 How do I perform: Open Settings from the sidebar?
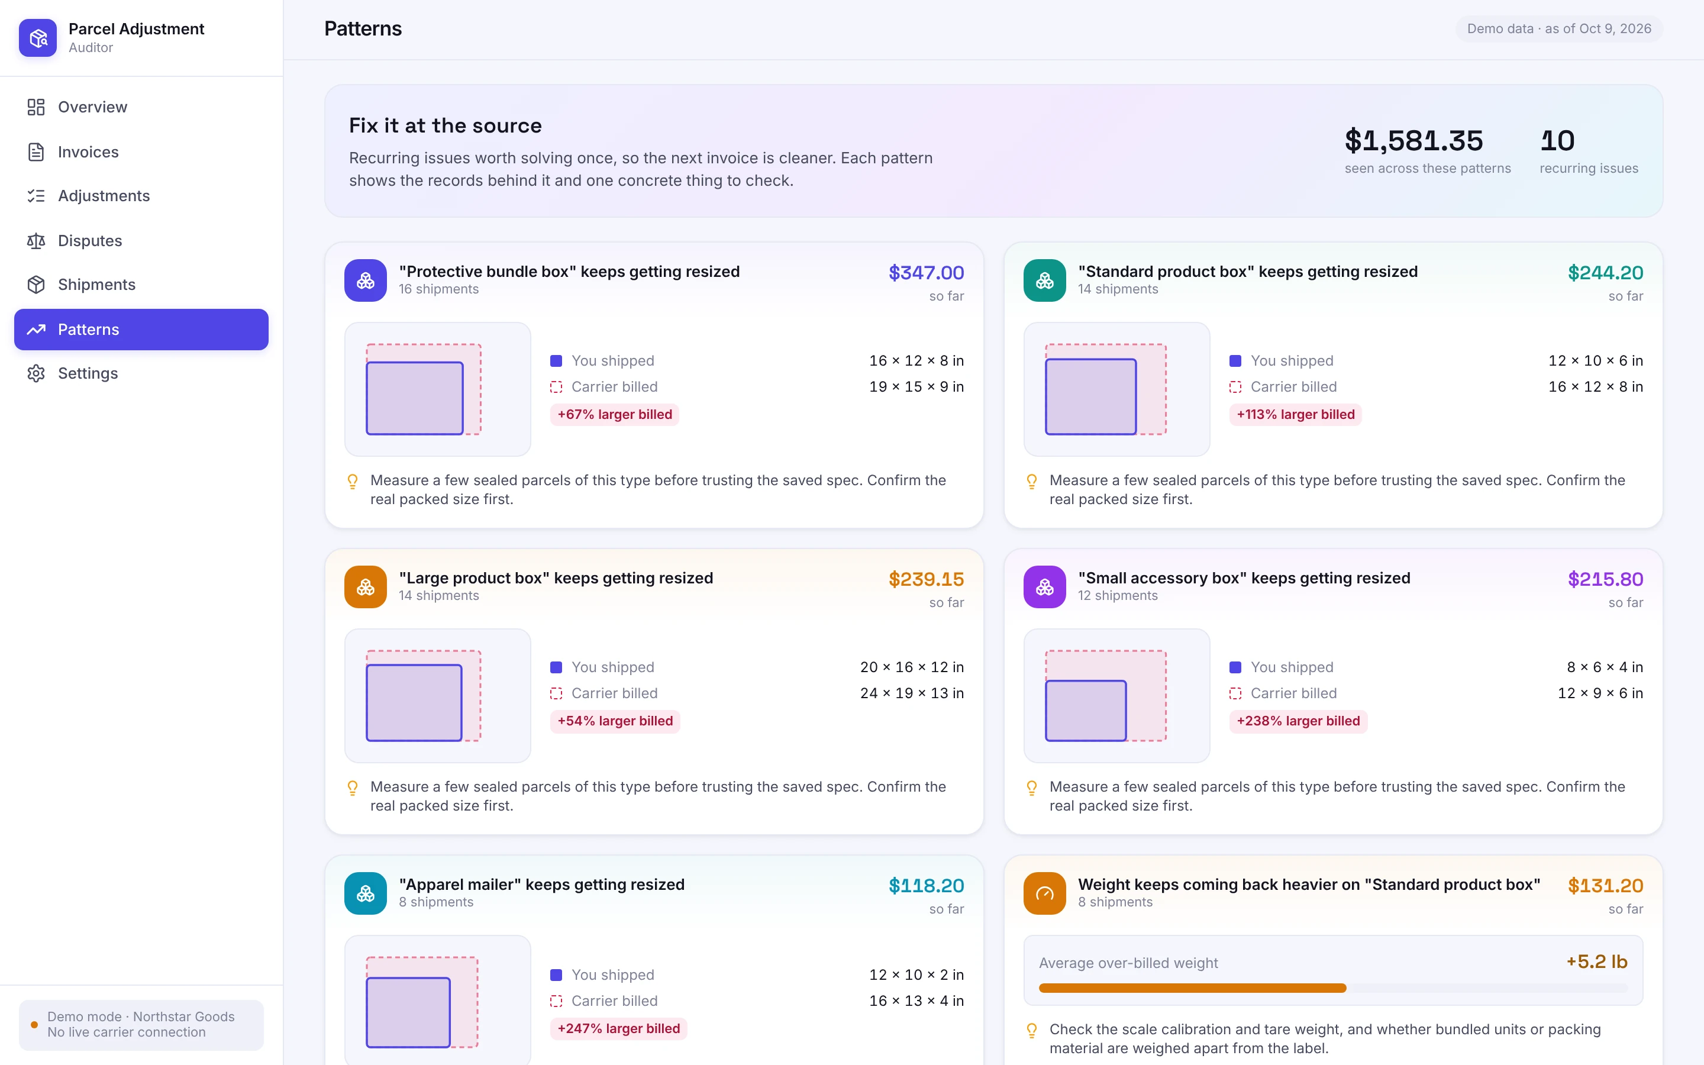[141, 373]
